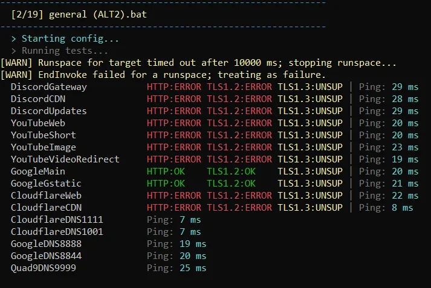Select the DiscordGateway target name
Image resolution: width=431 pixels, height=288 pixels.
click(48, 87)
